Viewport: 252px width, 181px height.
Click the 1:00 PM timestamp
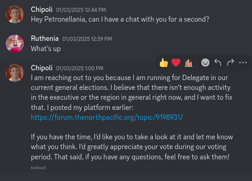[x=80, y=68]
